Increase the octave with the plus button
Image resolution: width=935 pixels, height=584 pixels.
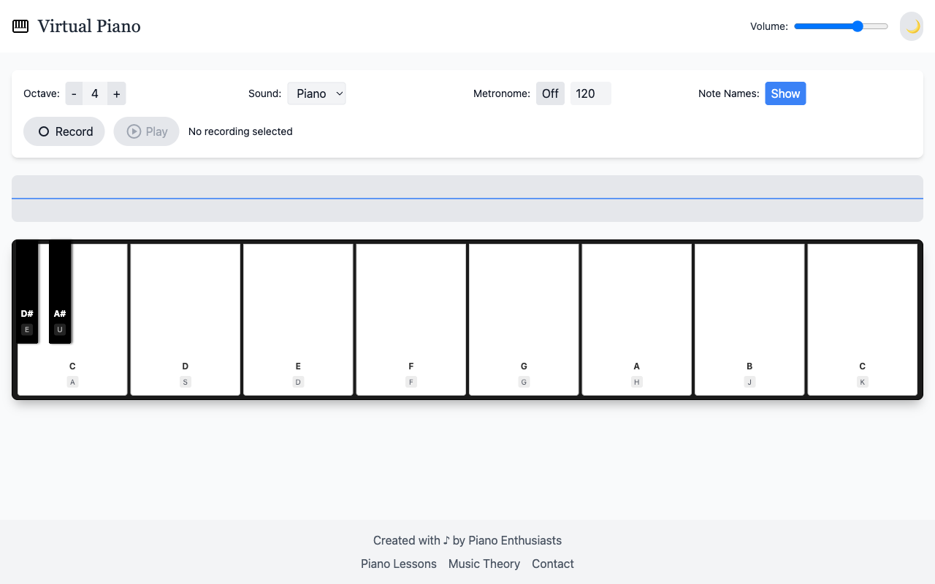[116, 93]
